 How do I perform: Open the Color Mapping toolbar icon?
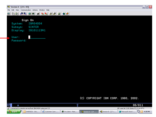point(33,14)
